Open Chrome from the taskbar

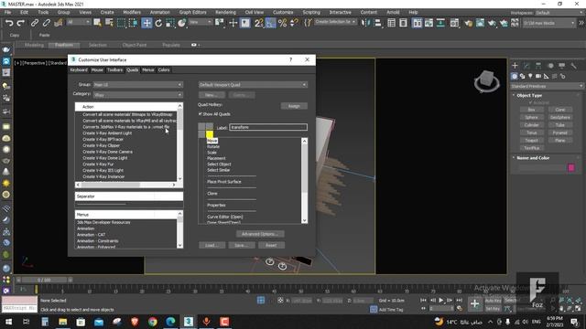(153, 322)
